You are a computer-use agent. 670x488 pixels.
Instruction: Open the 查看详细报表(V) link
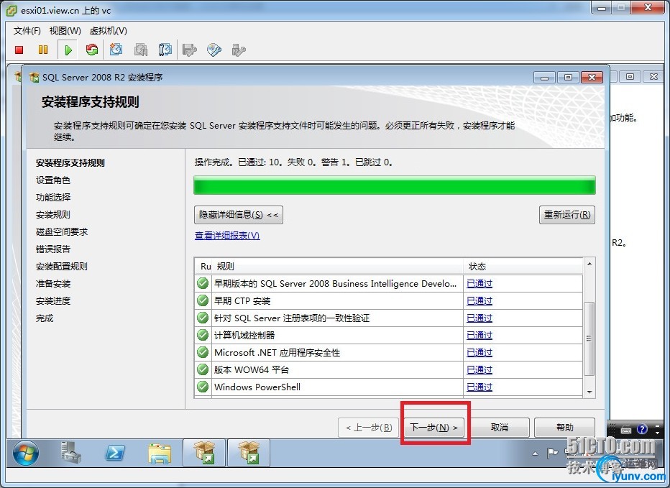point(227,236)
